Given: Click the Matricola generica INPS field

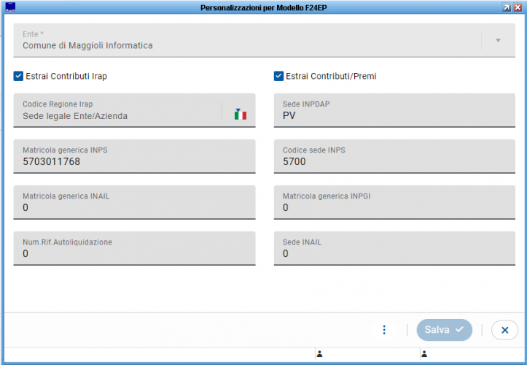Looking at the screenshot, I should point(134,156).
